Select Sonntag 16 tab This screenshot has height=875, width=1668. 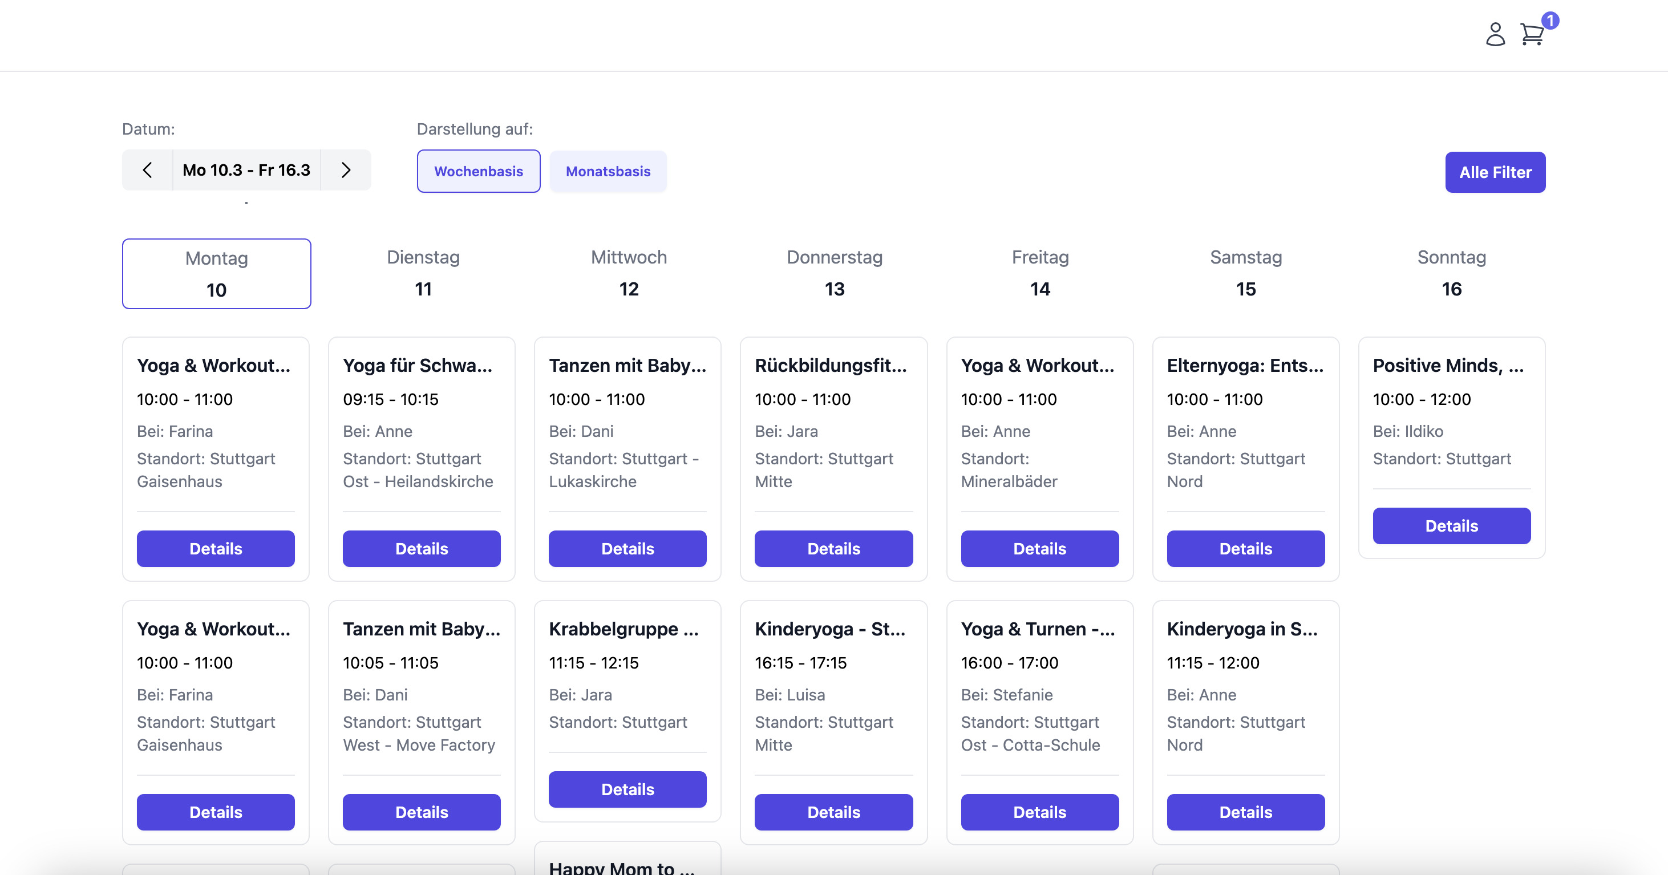pyautogui.click(x=1452, y=273)
